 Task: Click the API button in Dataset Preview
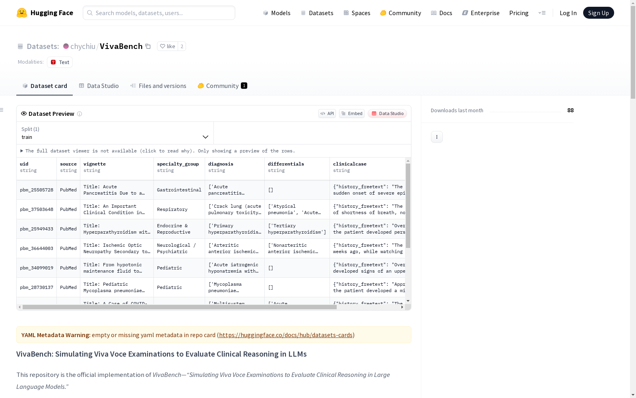click(x=327, y=113)
